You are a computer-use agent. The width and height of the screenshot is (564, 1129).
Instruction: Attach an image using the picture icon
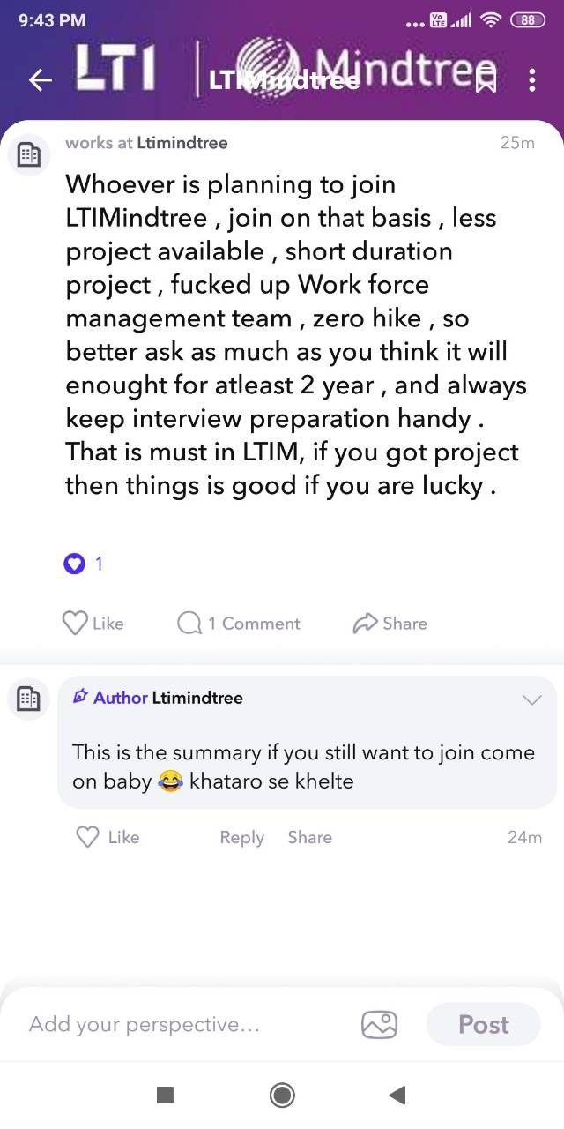(379, 1024)
